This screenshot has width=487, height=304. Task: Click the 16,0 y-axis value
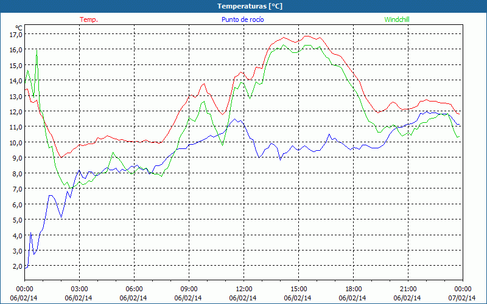(x=16, y=50)
